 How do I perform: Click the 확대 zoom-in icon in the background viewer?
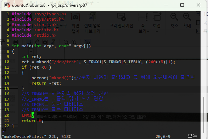coord(187,17)
